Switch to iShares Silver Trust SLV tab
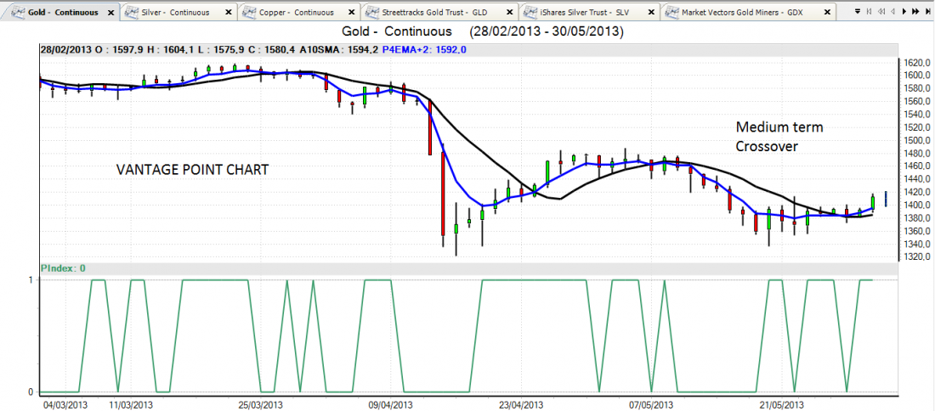The width and height of the screenshot is (935, 411). coord(587,13)
